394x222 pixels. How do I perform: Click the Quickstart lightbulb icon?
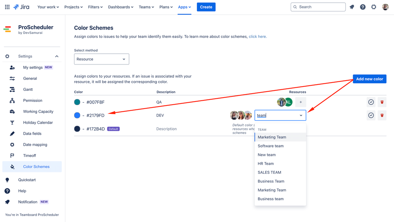(x=7, y=180)
